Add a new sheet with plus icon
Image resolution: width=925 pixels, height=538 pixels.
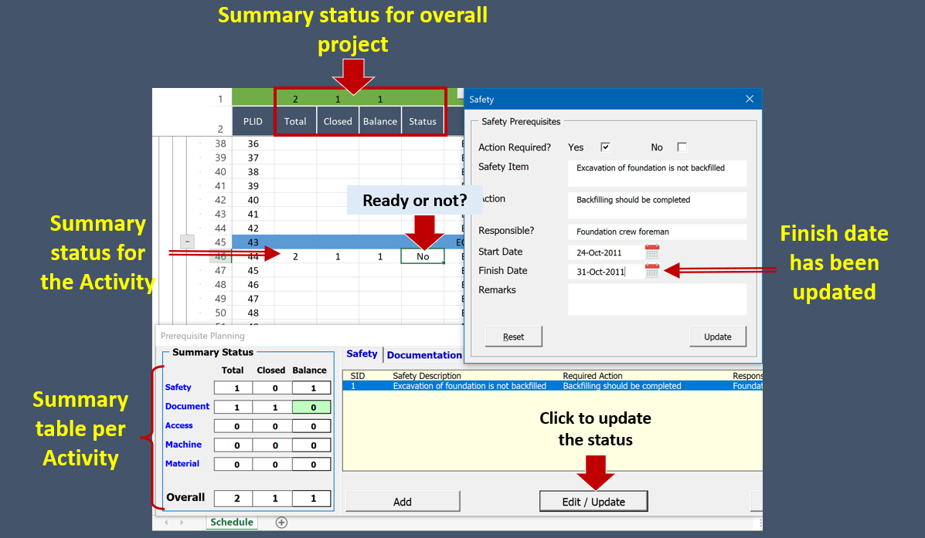(x=281, y=523)
